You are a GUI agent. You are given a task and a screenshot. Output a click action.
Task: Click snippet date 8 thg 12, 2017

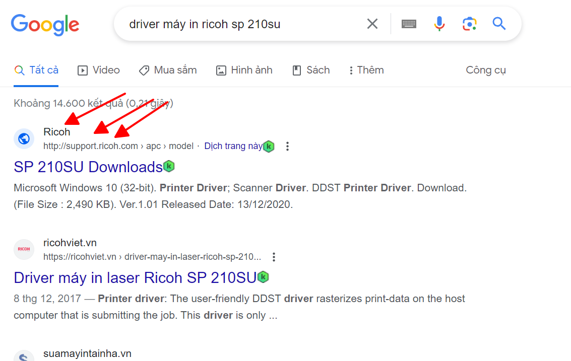pyautogui.click(x=47, y=299)
